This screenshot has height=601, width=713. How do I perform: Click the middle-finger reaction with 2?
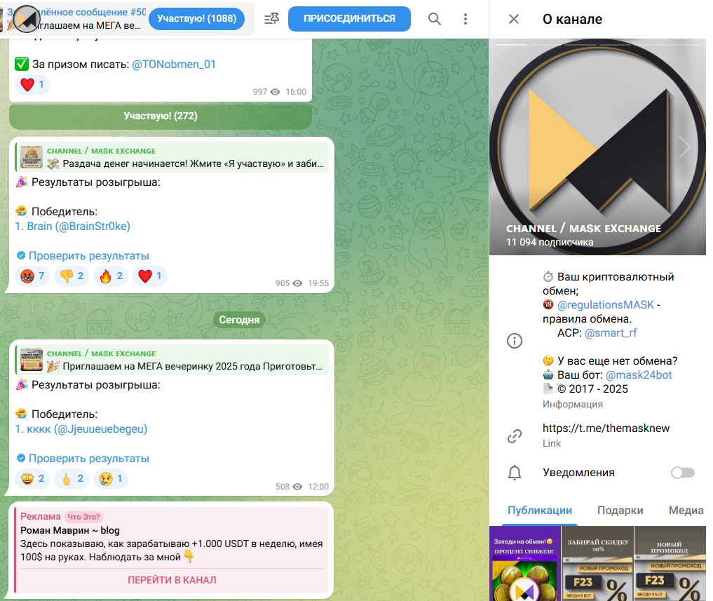[x=72, y=478]
